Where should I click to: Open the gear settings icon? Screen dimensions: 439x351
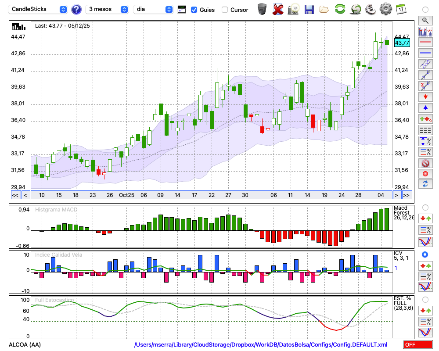(385, 9)
